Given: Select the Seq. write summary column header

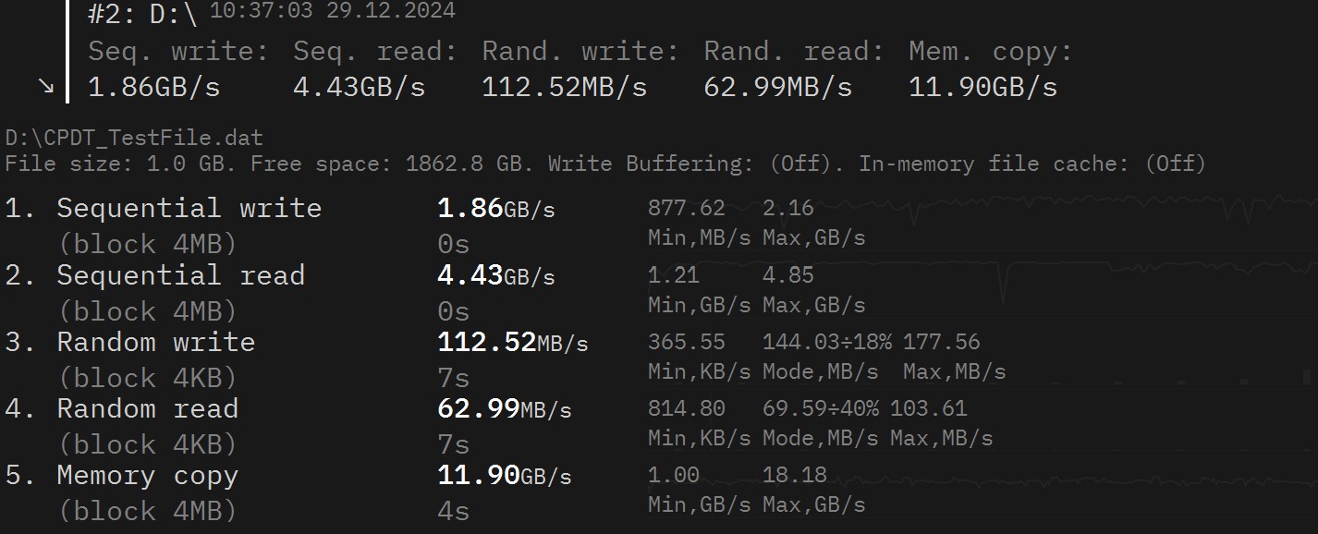Looking at the screenshot, I should [177, 52].
